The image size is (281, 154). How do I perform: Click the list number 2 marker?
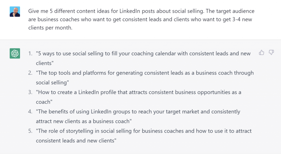pos(30,73)
